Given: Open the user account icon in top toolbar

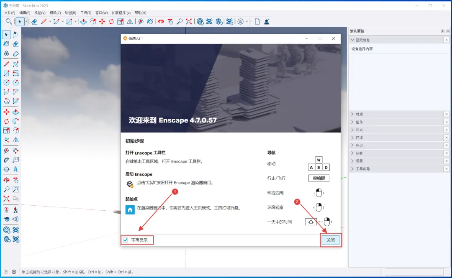Looking at the screenshot, I should [x=240, y=21].
